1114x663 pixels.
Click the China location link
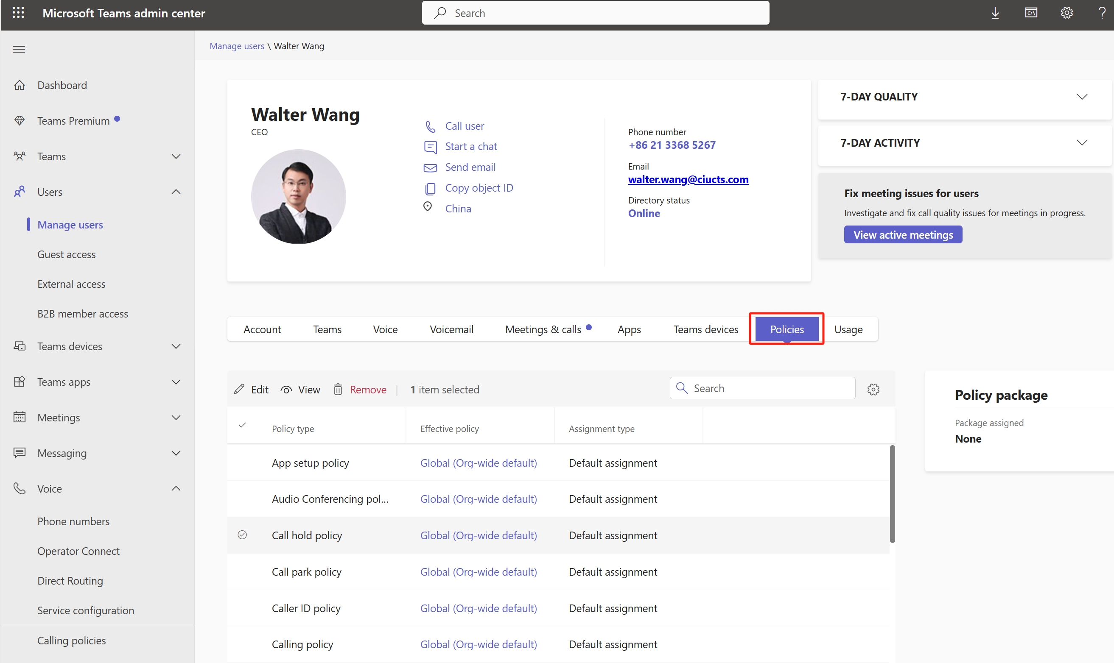[458, 209]
